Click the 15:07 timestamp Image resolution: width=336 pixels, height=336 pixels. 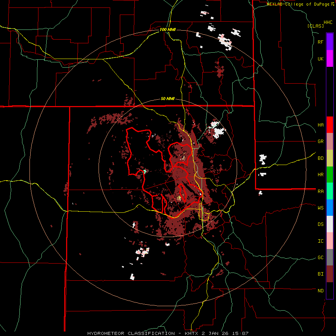pyautogui.click(x=240, y=333)
